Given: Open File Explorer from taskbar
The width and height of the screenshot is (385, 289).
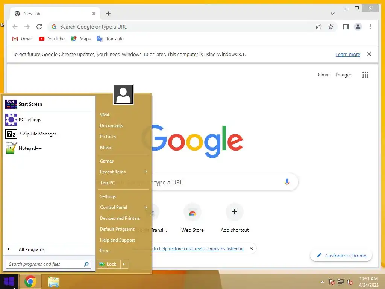Looking at the screenshot, I should coord(53,281).
